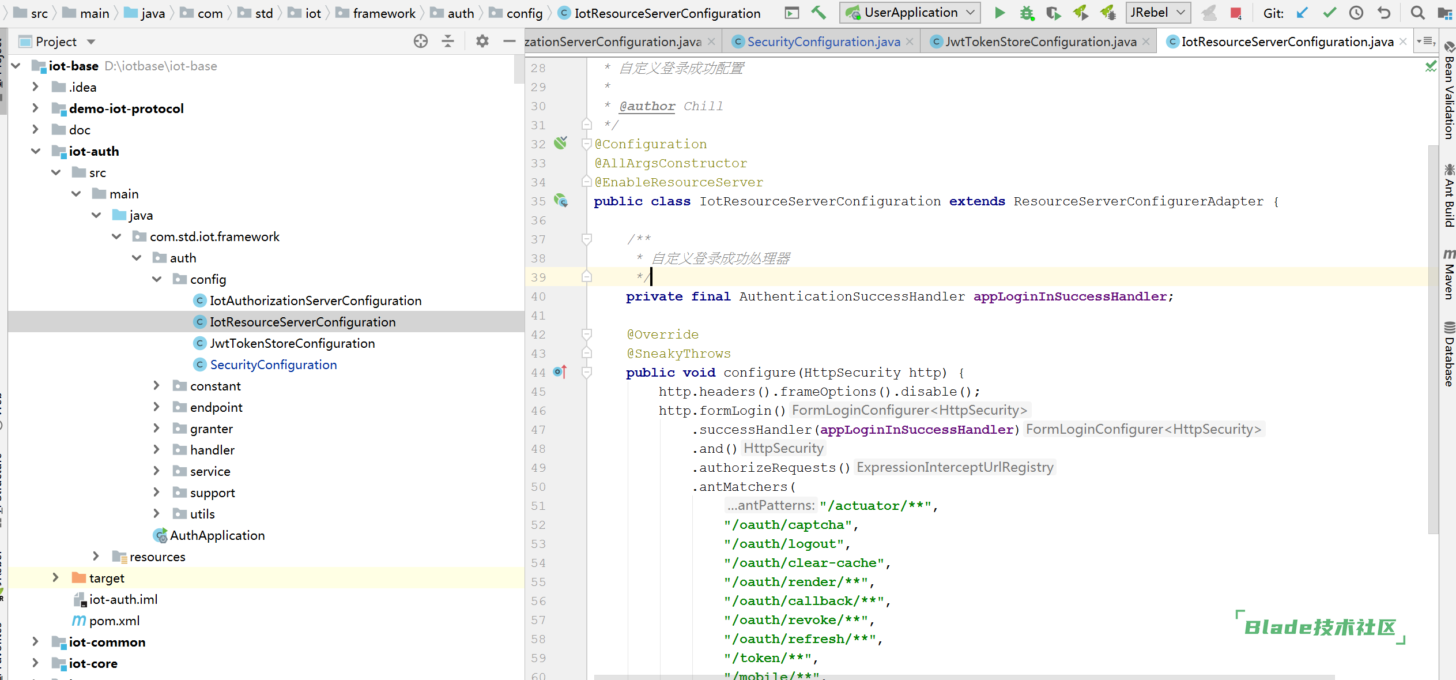
Task: Debug with JRebel rocket-bug icon
Action: point(1108,13)
